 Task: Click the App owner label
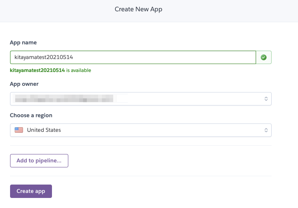(x=25, y=84)
